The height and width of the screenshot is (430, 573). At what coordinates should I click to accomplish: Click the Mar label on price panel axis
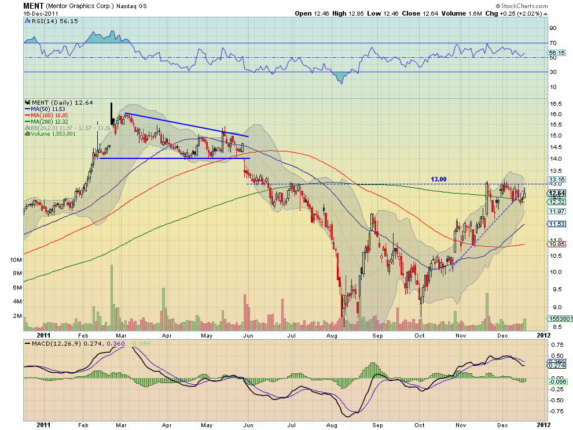121,335
